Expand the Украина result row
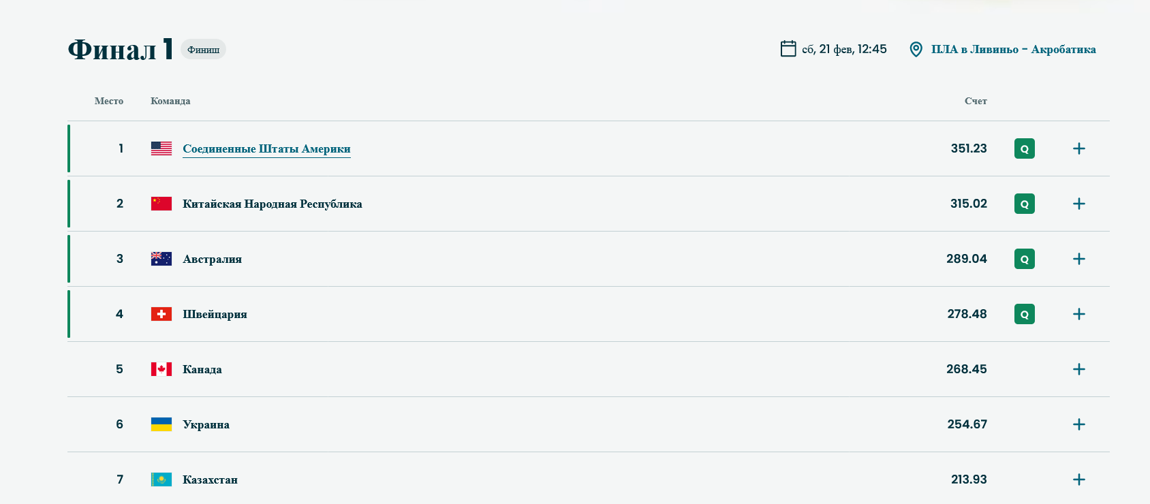Image resolution: width=1150 pixels, height=504 pixels. point(1078,424)
